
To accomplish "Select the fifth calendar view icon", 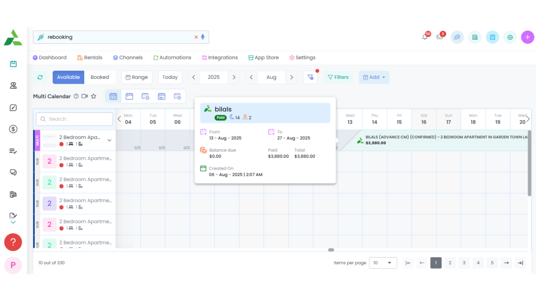I will pyautogui.click(x=177, y=97).
